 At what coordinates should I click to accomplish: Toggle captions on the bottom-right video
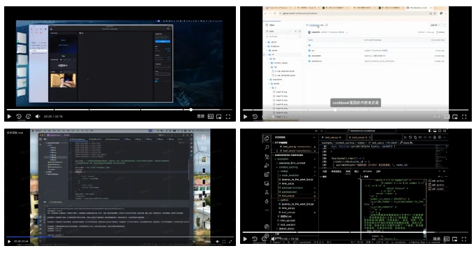[x=447, y=239]
